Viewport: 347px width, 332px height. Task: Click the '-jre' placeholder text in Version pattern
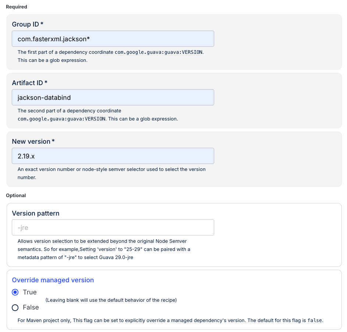click(22, 227)
